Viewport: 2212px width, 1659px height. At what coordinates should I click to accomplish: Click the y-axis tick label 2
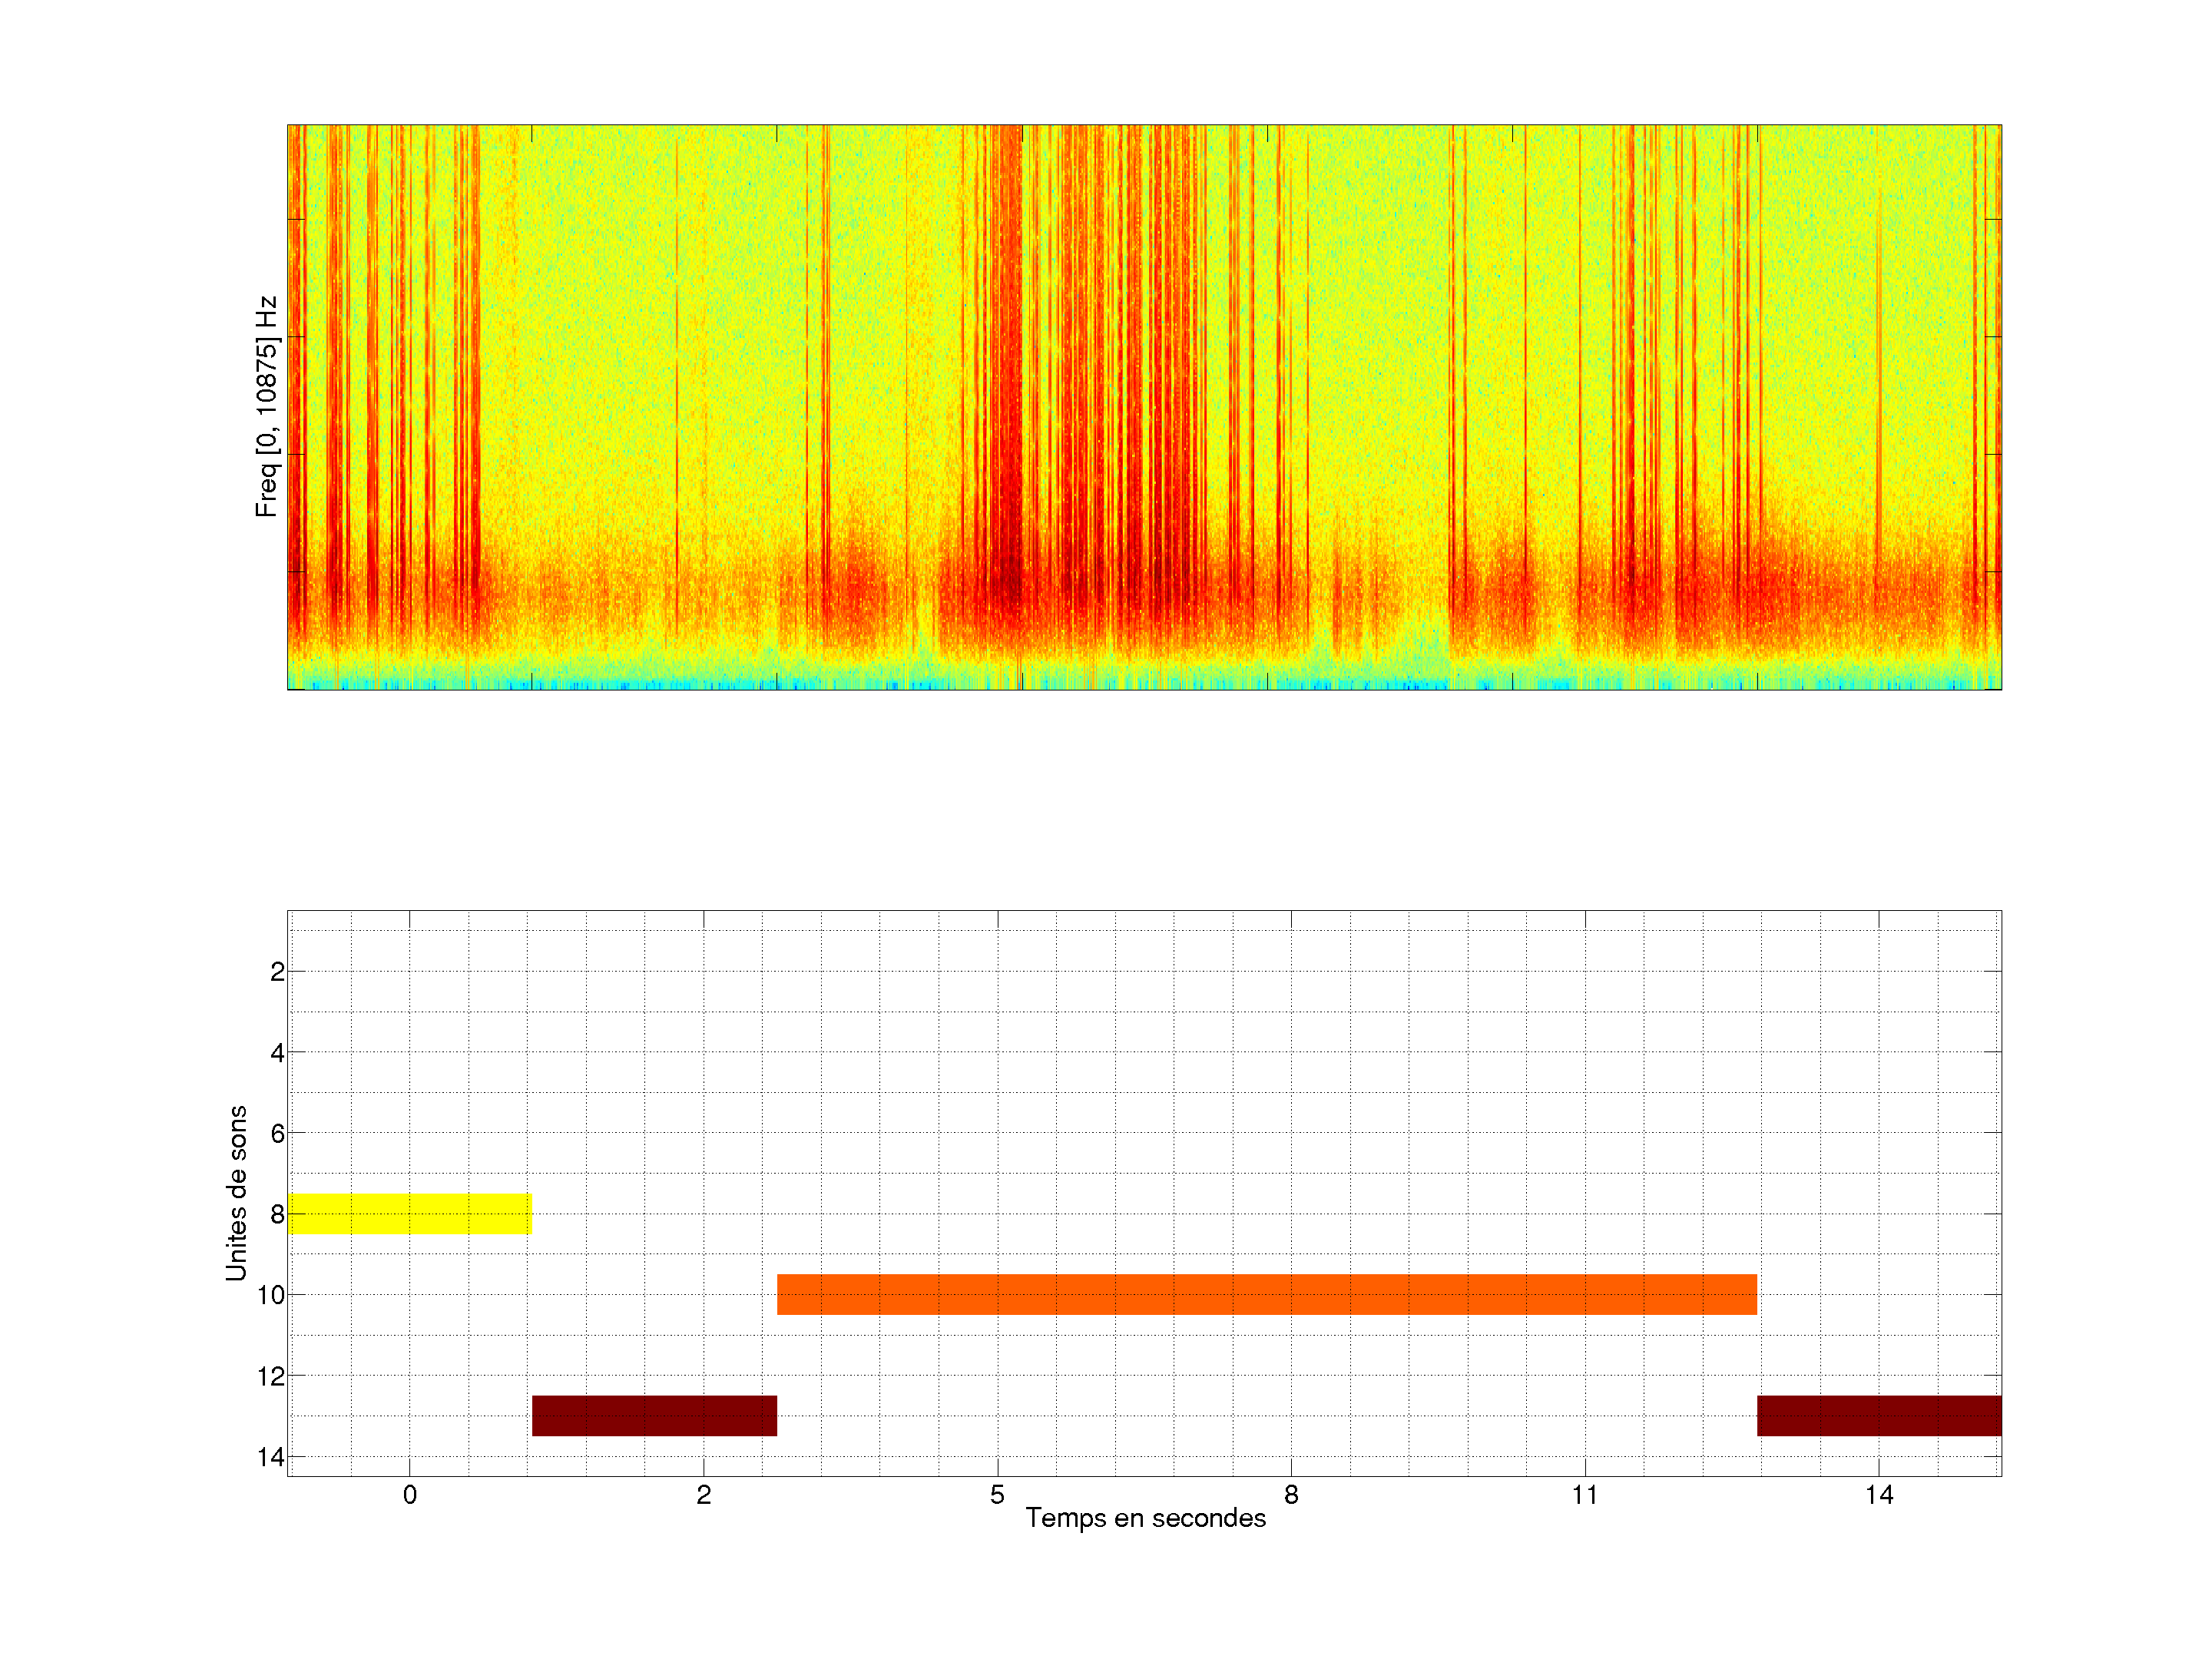(277, 972)
